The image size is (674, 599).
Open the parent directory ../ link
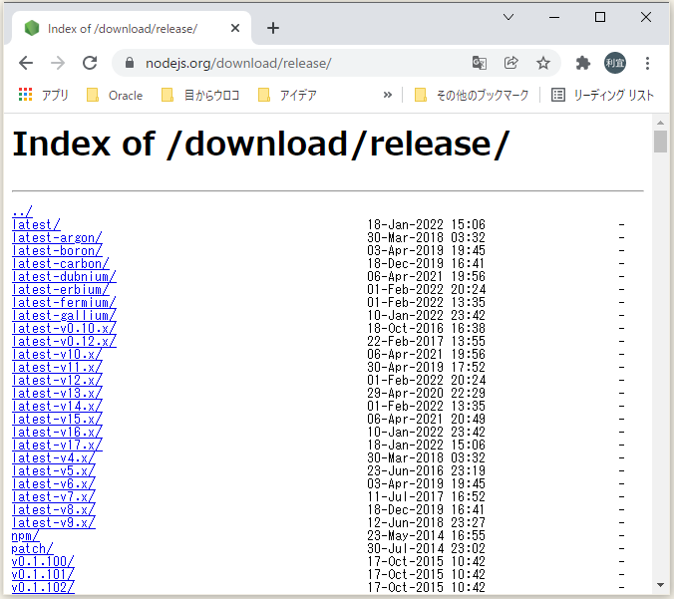[22, 211]
